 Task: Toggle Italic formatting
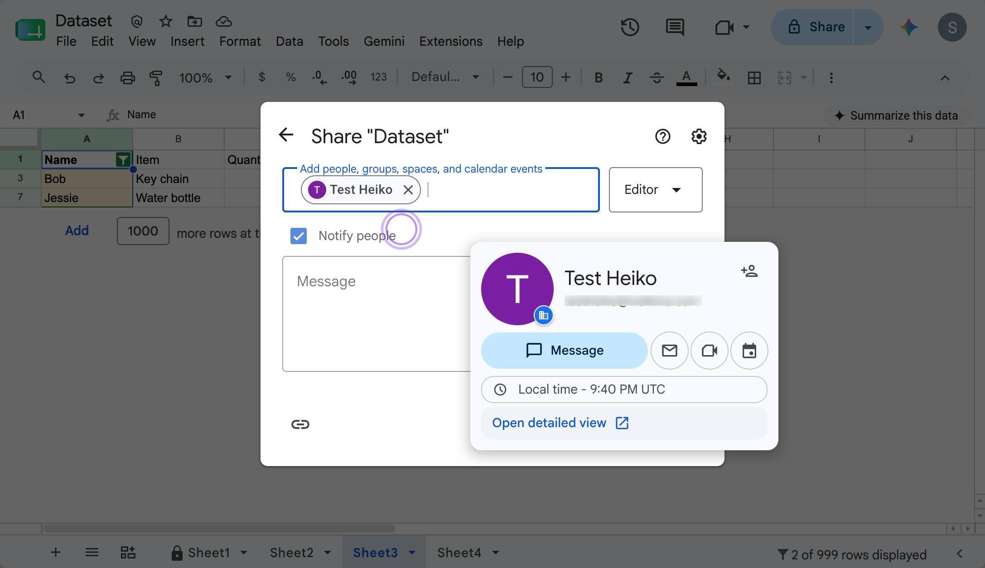pyautogui.click(x=628, y=78)
